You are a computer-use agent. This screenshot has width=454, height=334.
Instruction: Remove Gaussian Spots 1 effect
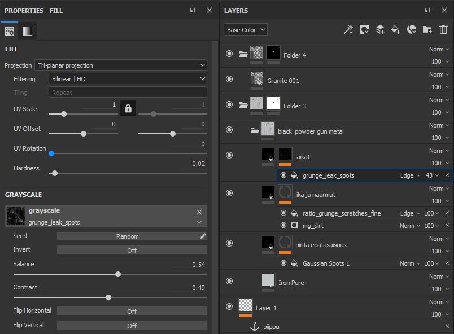click(x=447, y=263)
